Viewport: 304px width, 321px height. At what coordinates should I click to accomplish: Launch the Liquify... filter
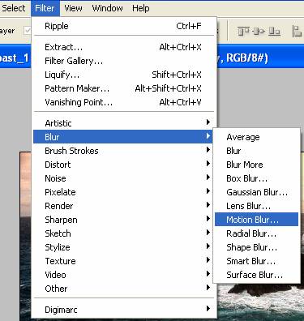click(x=124, y=75)
